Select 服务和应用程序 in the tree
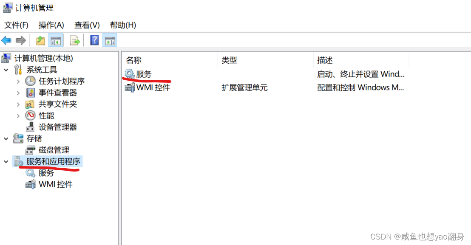 tap(54, 161)
